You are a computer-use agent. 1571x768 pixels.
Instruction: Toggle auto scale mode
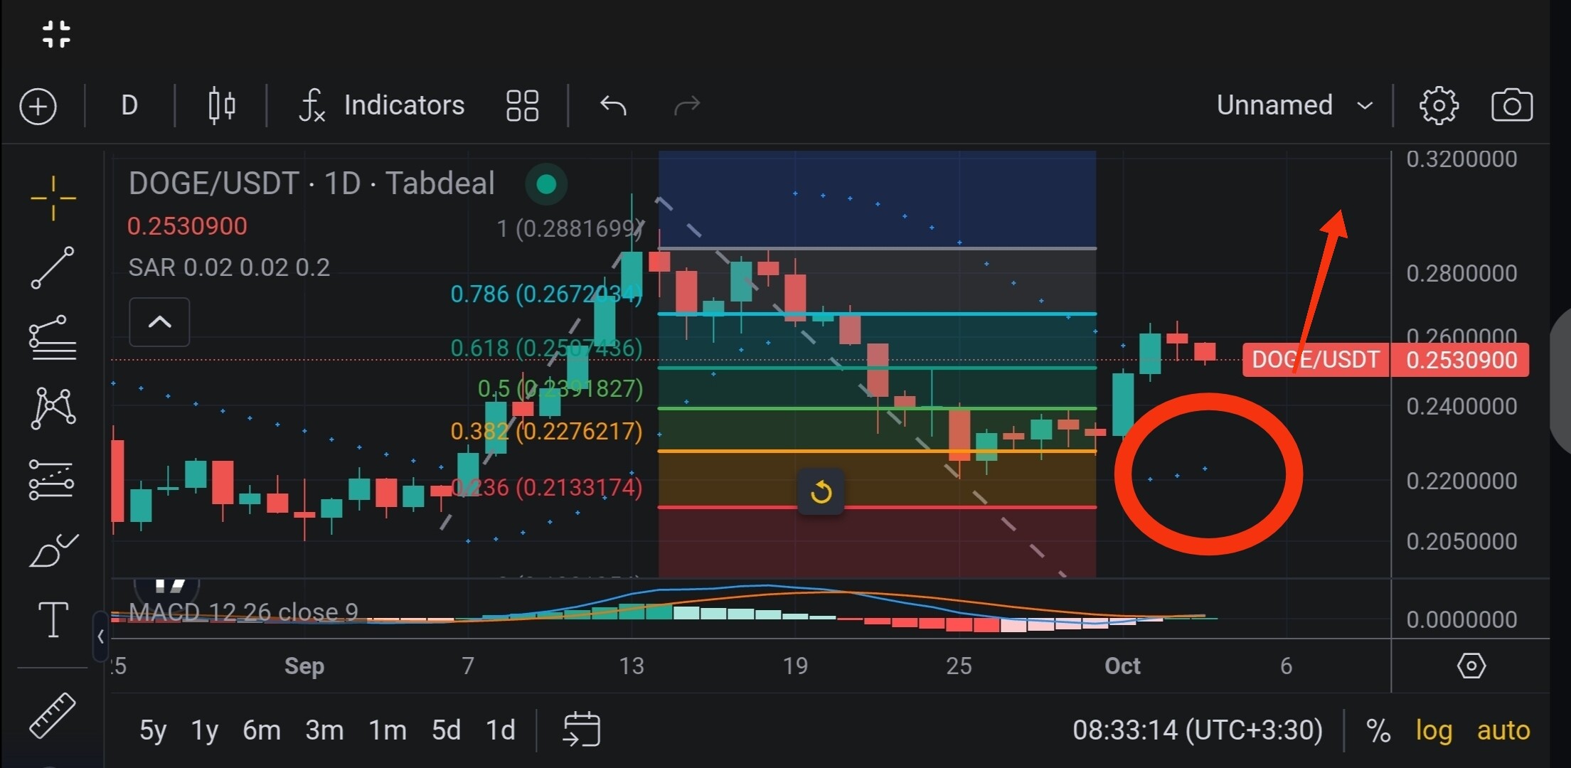pos(1503,730)
